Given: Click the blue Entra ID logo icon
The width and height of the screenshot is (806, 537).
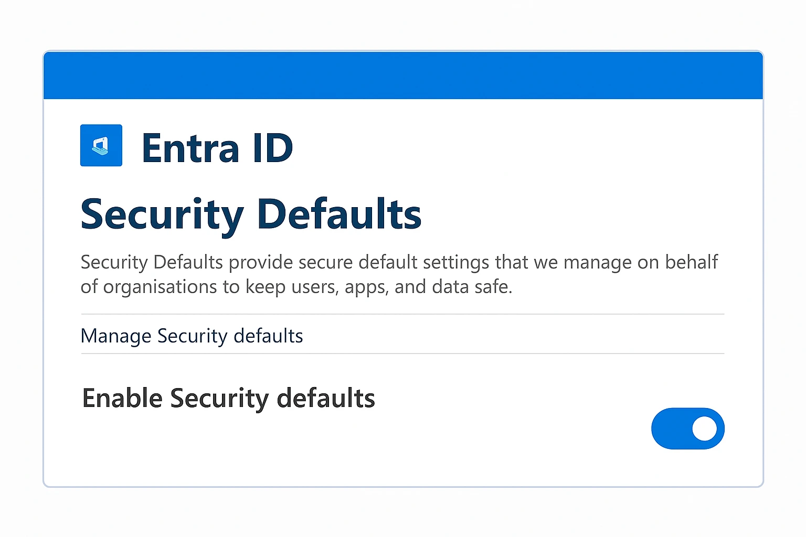Looking at the screenshot, I should (101, 145).
